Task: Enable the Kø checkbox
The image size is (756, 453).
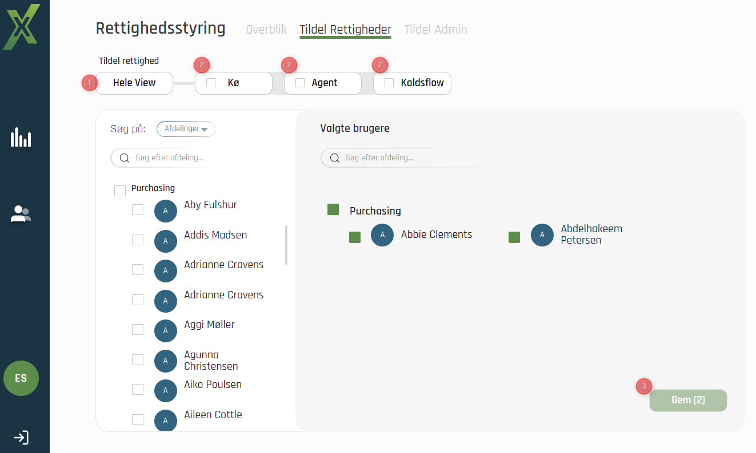Action: [211, 83]
